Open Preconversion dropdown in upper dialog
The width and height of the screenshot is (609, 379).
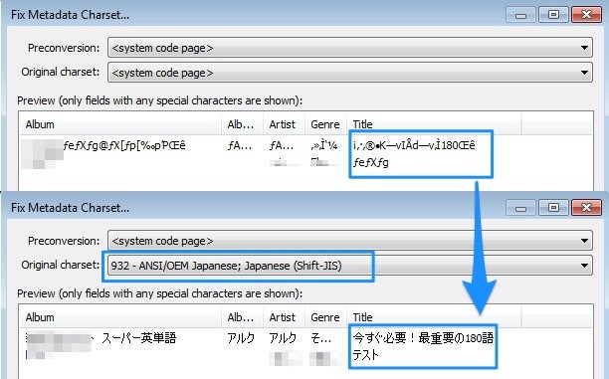pos(350,48)
